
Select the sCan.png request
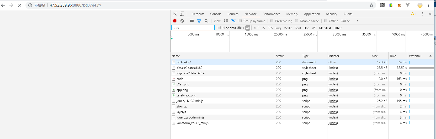[302, 84]
